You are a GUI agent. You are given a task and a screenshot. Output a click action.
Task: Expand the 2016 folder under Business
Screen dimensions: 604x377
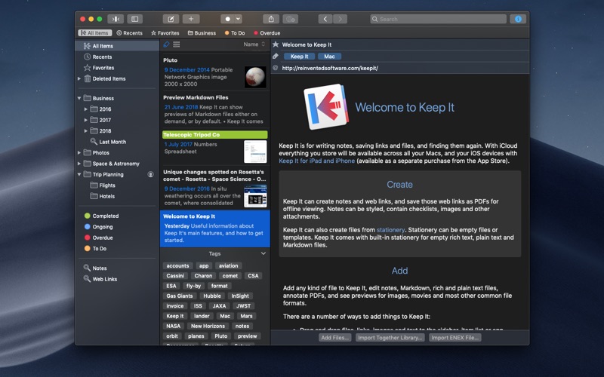[86, 109]
